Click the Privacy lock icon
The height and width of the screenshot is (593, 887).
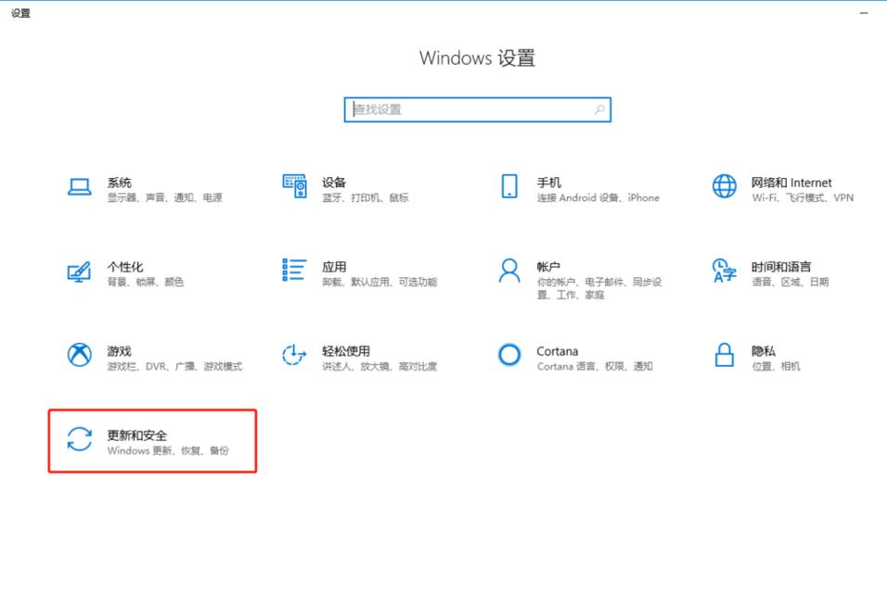(x=724, y=355)
